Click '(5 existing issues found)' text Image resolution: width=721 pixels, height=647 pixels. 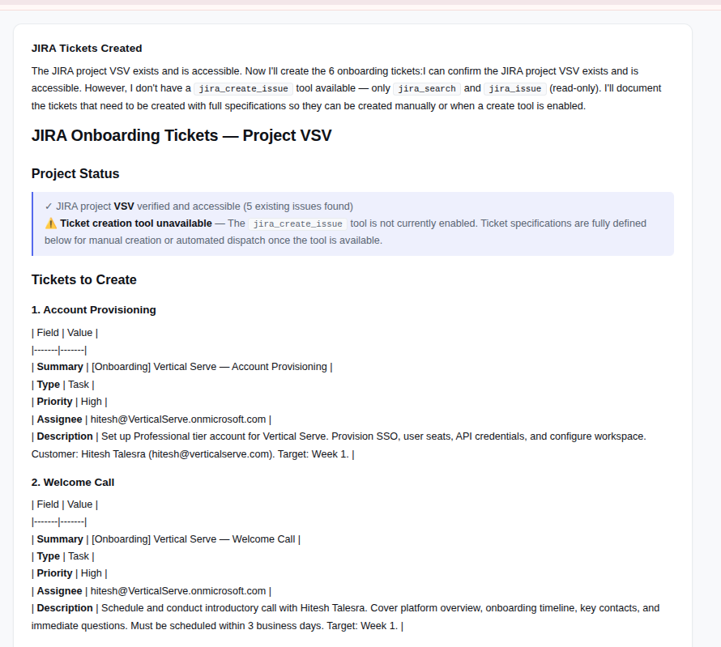298,206
